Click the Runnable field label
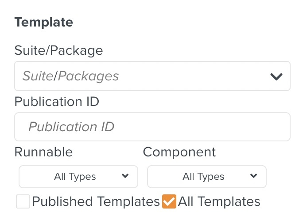 click(43, 152)
